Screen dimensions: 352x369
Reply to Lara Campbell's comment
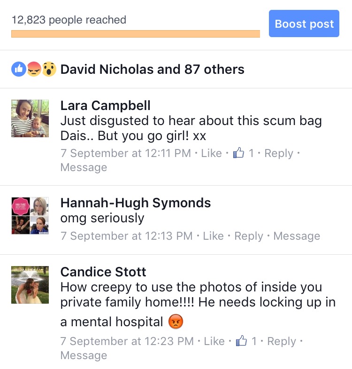coord(279,153)
